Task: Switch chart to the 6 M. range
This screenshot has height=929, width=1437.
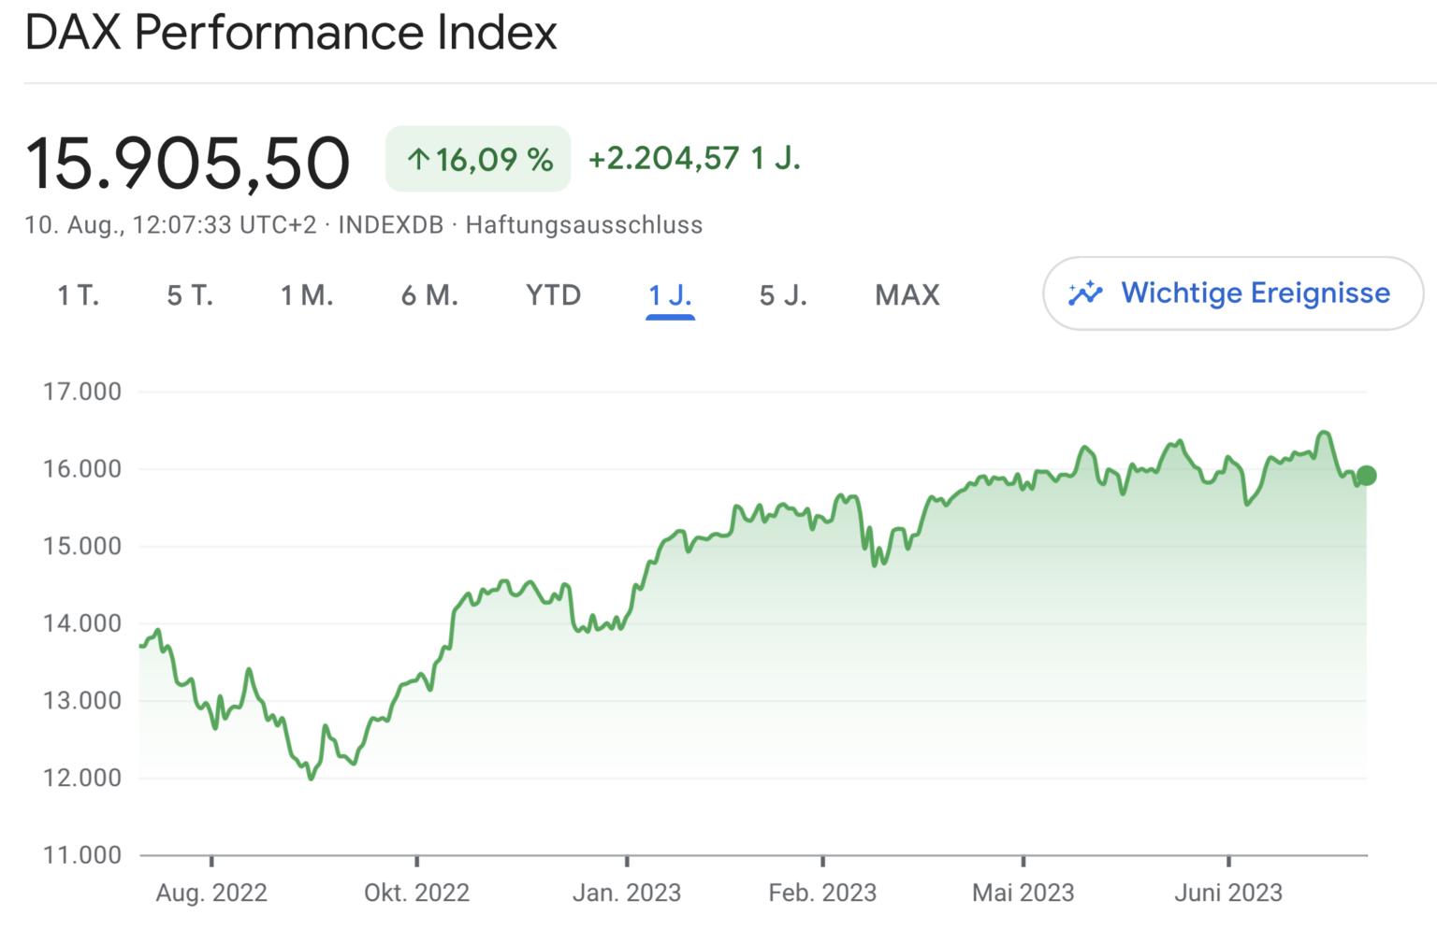Action: pos(430,295)
